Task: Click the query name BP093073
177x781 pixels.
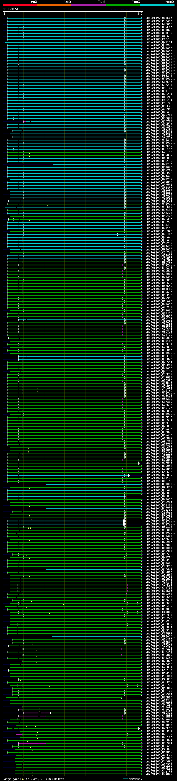Action: 10,9
